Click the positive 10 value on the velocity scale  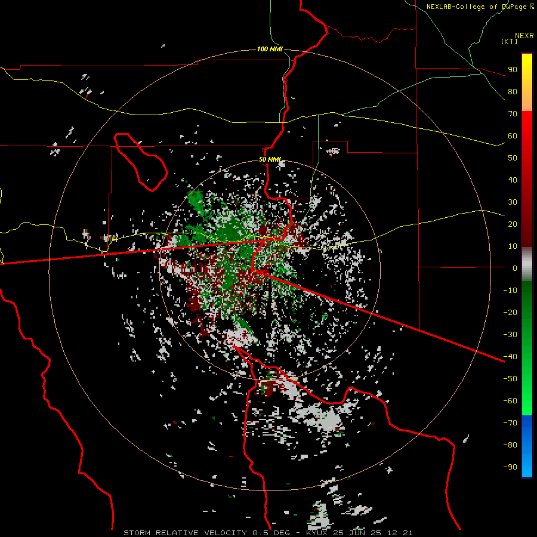tap(513, 246)
